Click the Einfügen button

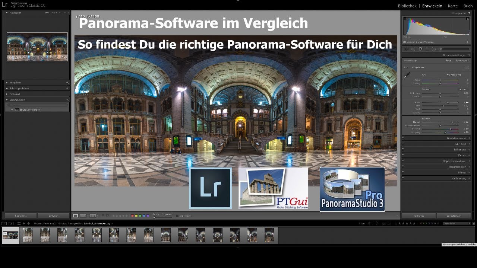point(53,216)
